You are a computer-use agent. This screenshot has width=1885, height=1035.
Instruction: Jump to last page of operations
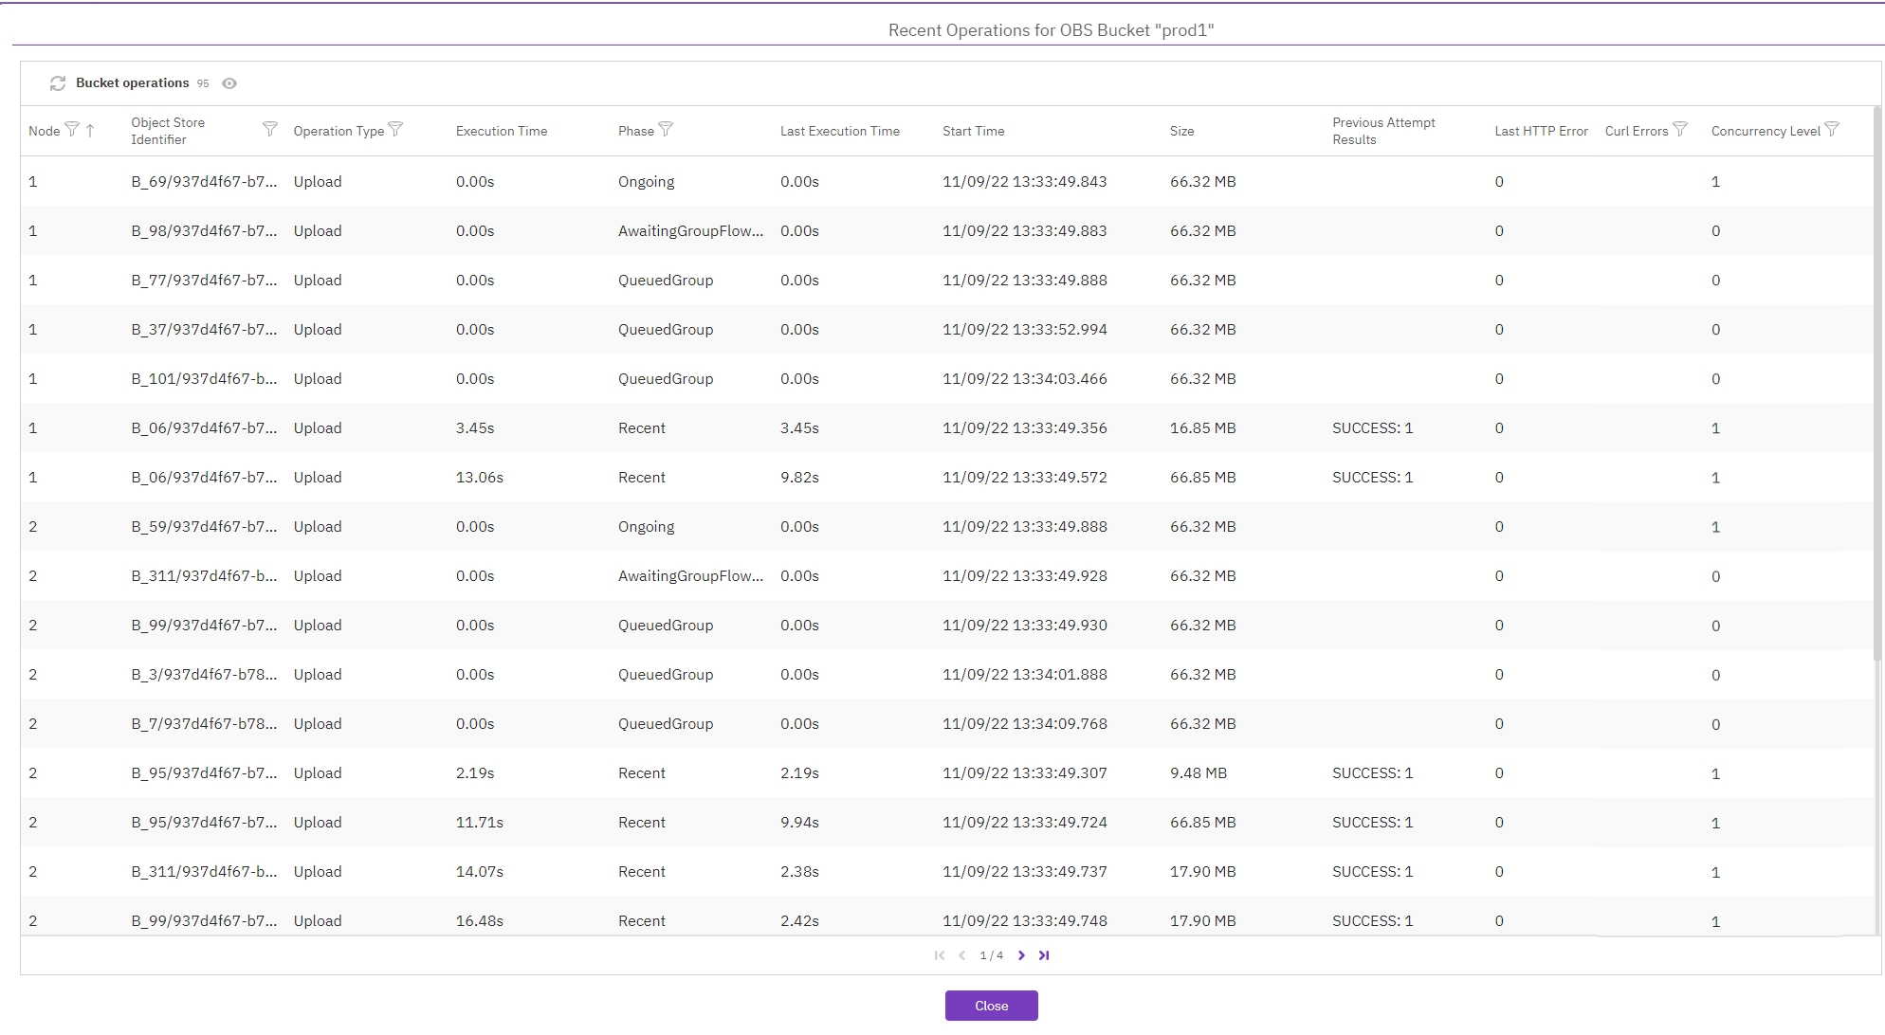pos(1044,955)
